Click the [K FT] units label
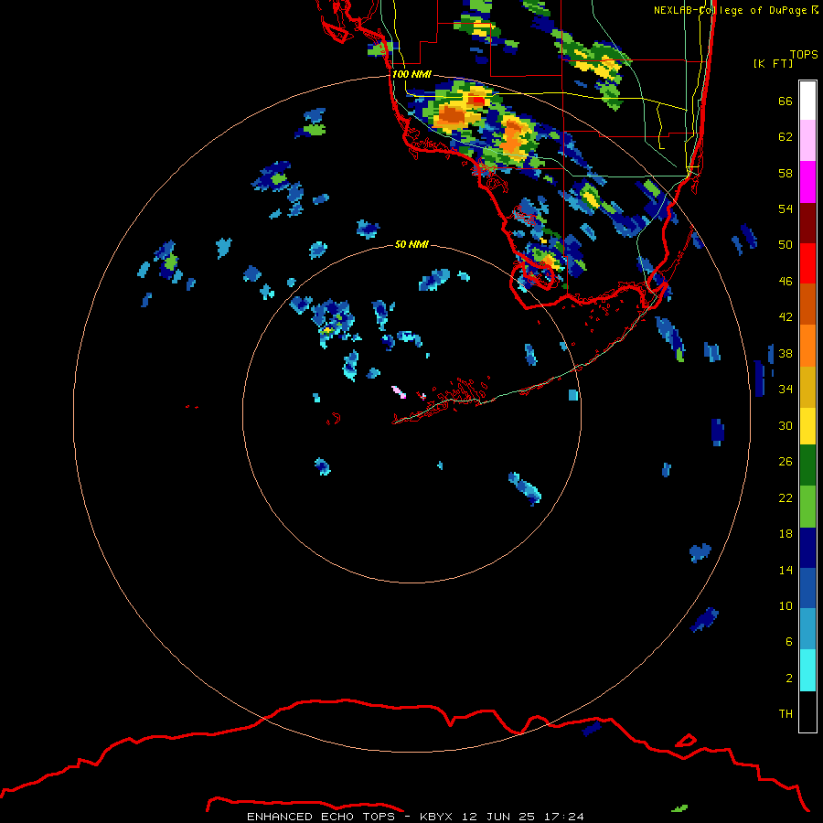The width and height of the screenshot is (823, 823). (773, 63)
